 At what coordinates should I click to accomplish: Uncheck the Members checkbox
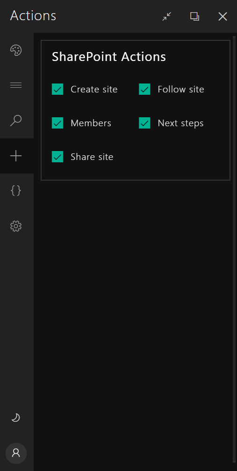tap(57, 123)
